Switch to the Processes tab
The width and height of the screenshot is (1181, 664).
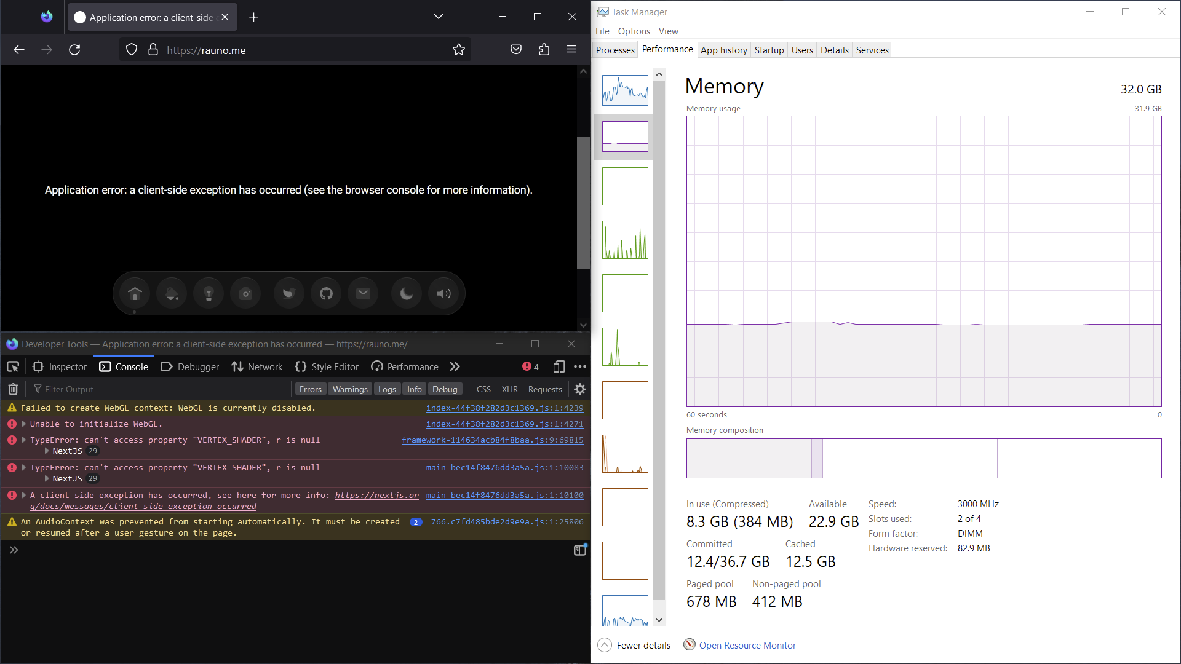614,50
